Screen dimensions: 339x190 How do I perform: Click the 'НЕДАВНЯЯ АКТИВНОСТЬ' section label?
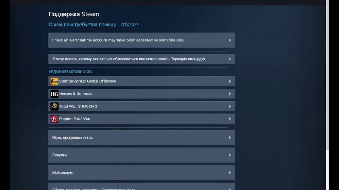(x=70, y=72)
